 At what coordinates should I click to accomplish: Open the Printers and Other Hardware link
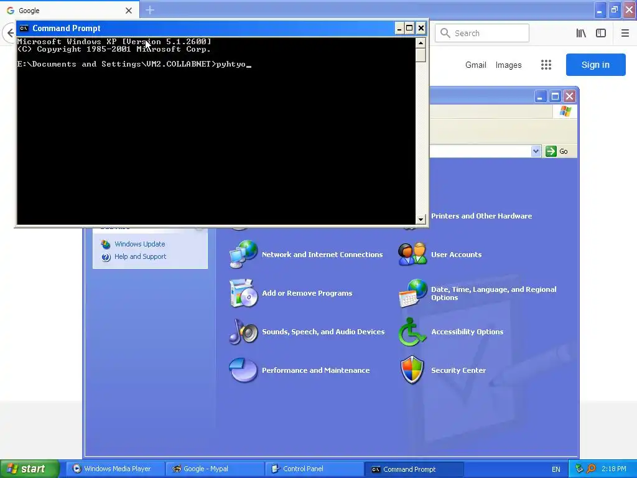pos(481,216)
